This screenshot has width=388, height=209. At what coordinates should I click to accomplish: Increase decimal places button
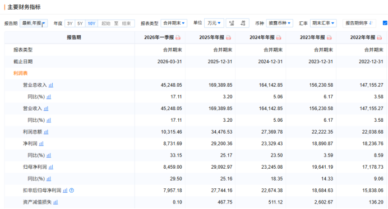(x=232, y=23)
